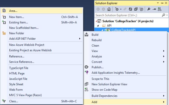Select the CollegeTrackerAPI project node
Image resolution: width=169 pixels, height=105 pixels.
[122, 30]
